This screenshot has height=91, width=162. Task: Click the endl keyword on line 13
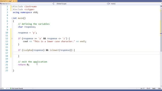click(82, 41)
